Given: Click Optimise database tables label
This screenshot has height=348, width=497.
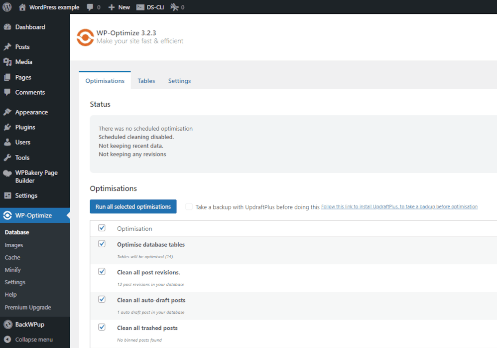Looking at the screenshot, I should pyautogui.click(x=151, y=245).
